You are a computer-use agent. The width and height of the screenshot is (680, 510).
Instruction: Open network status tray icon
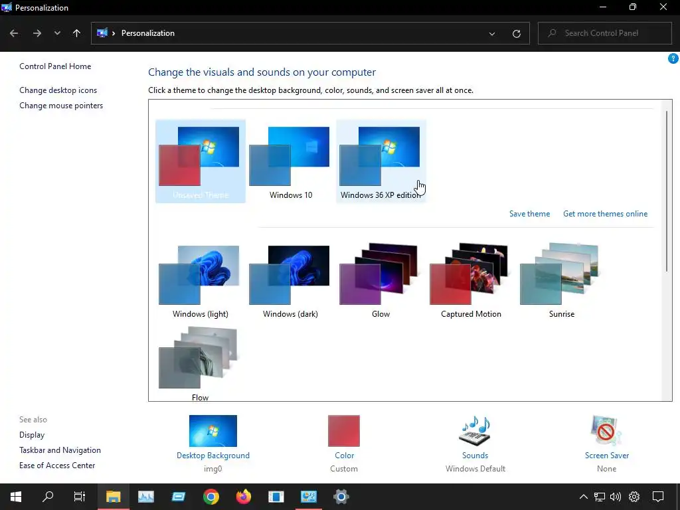(x=600, y=497)
